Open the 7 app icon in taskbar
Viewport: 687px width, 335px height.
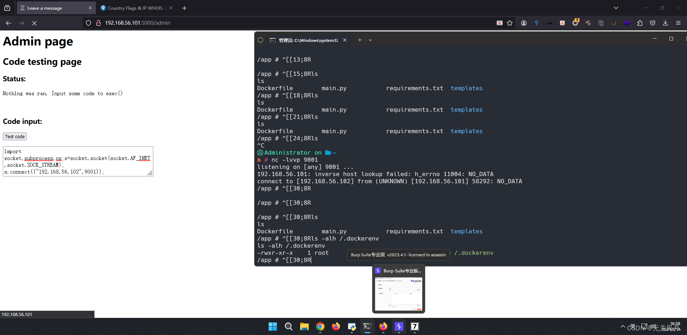pos(415,326)
